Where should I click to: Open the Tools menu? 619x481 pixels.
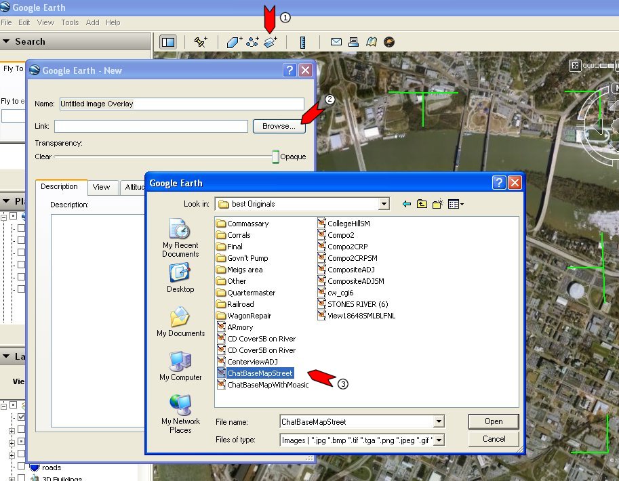coord(70,22)
